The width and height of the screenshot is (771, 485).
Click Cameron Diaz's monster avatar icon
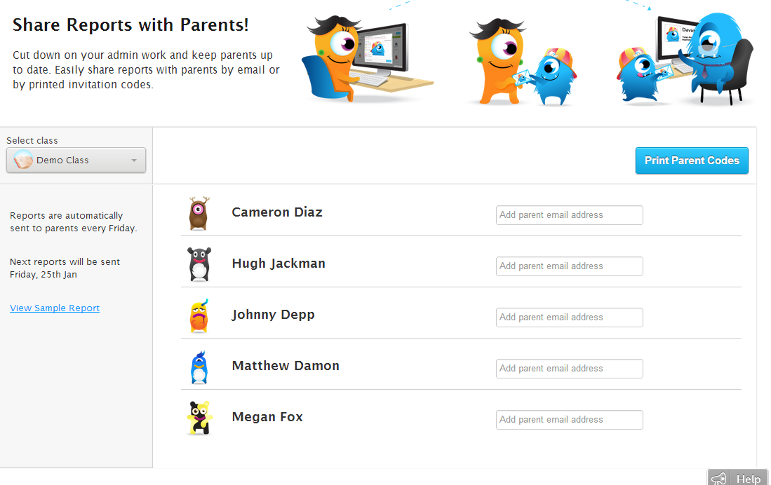[200, 211]
